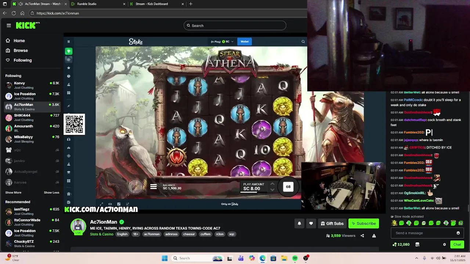Click the 12,080 channel points balance
This screenshot has width=470, height=264.
[401, 245]
